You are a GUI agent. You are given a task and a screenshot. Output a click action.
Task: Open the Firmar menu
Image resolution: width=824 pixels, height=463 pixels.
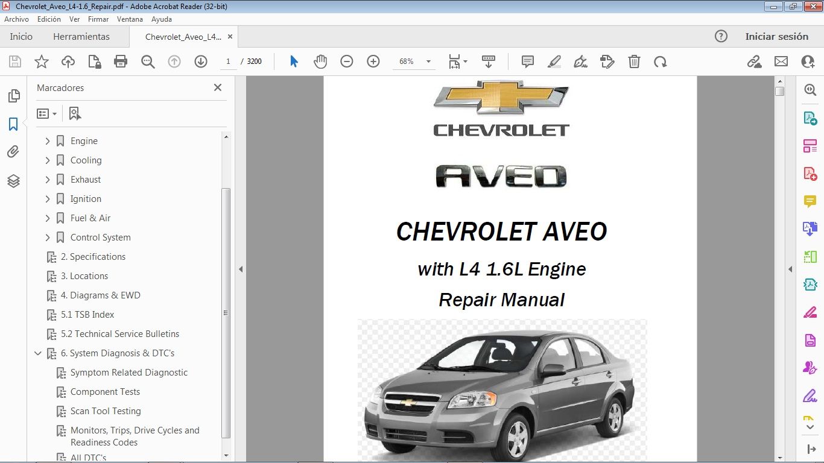(x=98, y=19)
